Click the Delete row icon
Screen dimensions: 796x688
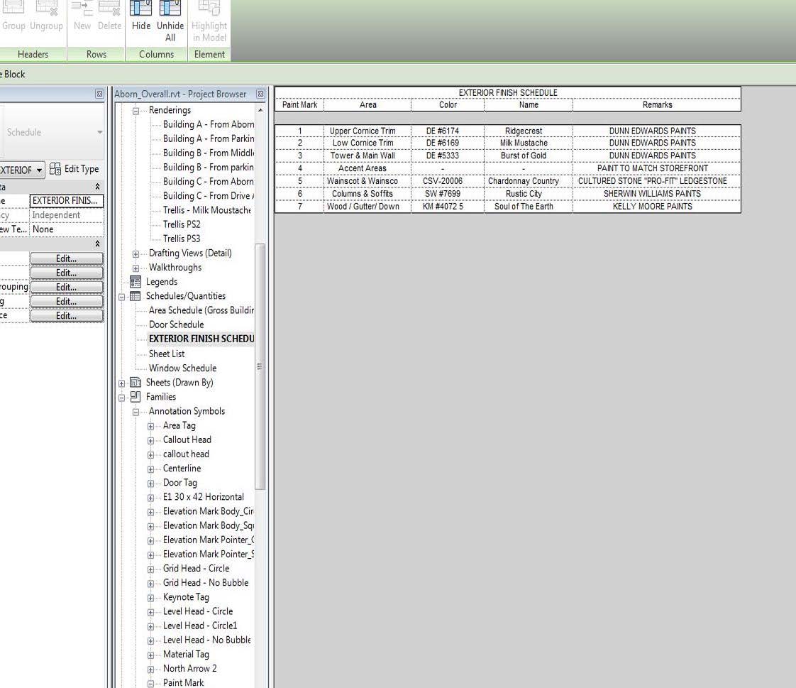coord(109,9)
